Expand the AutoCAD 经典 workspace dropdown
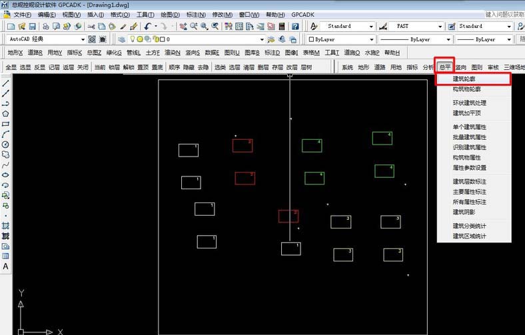This screenshot has width=525, height=335. pyautogui.click(x=82, y=39)
